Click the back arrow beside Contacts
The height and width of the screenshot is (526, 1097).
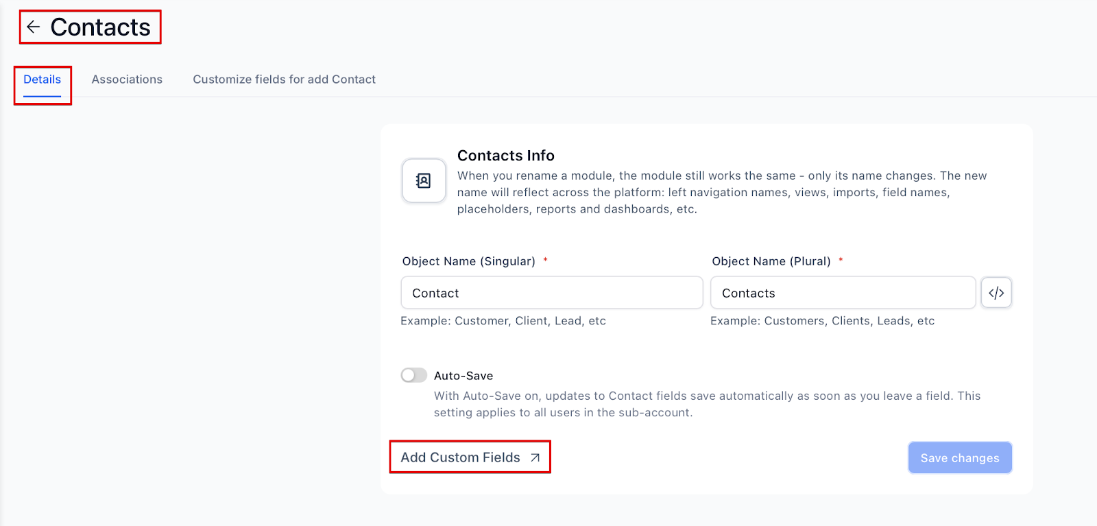click(x=34, y=27)
